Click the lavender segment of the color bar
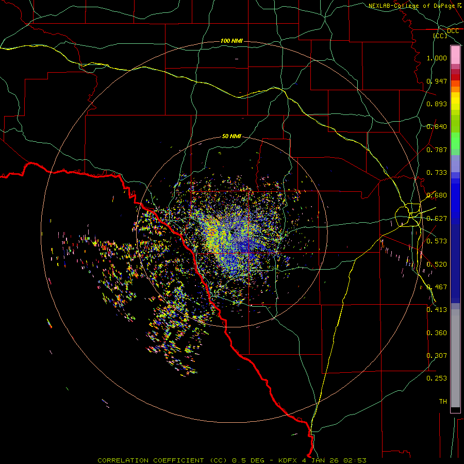 tap(455, 164)
